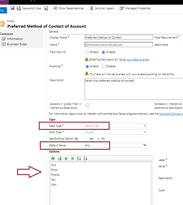Image resolution: width=183 pixels, height=205 pixels.
Task: Add a new option with green plus
Action: pos(53,158)
